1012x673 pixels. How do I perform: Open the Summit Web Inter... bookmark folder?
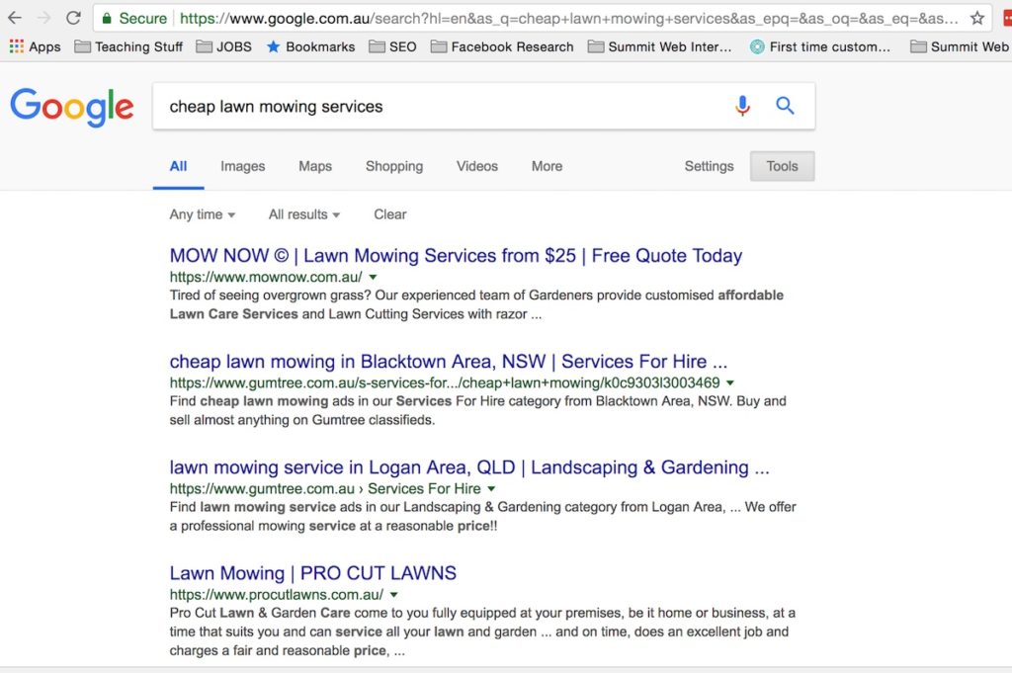point(659,46)
